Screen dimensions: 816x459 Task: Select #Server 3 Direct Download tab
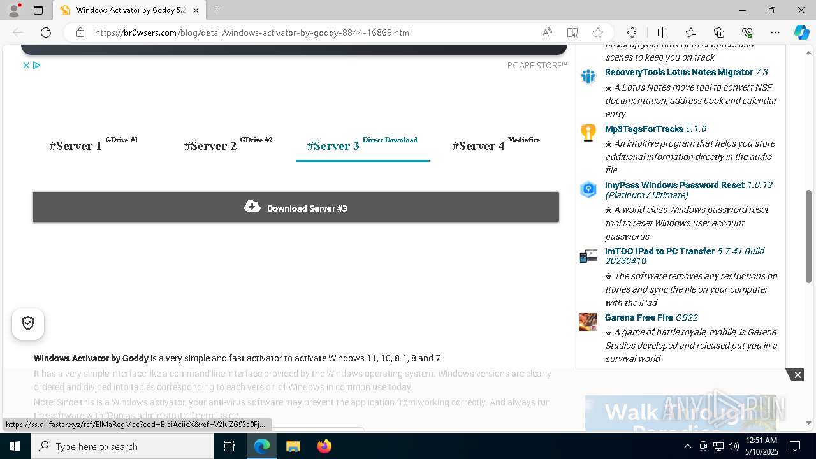362,144
